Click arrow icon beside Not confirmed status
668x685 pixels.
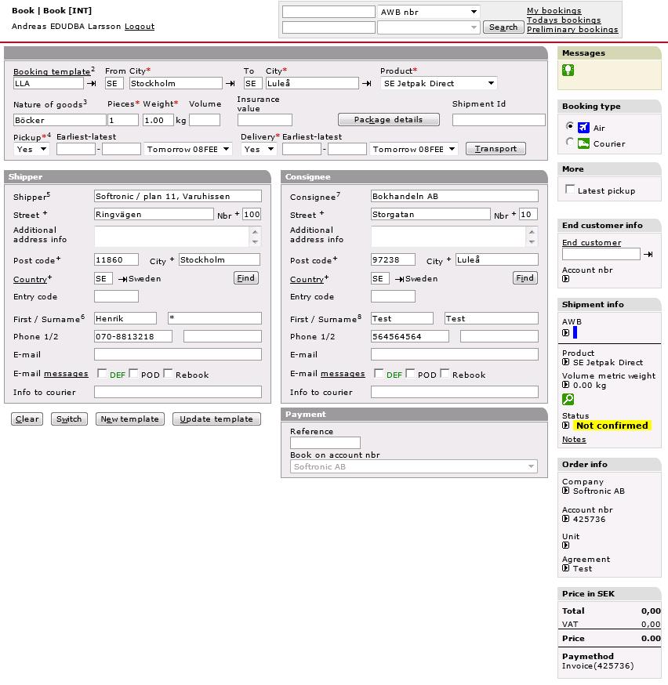tap(566, 425)
